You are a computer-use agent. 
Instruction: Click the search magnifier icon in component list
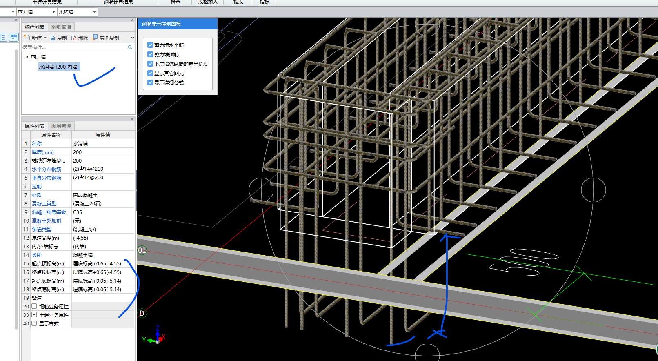click(130, 47)
